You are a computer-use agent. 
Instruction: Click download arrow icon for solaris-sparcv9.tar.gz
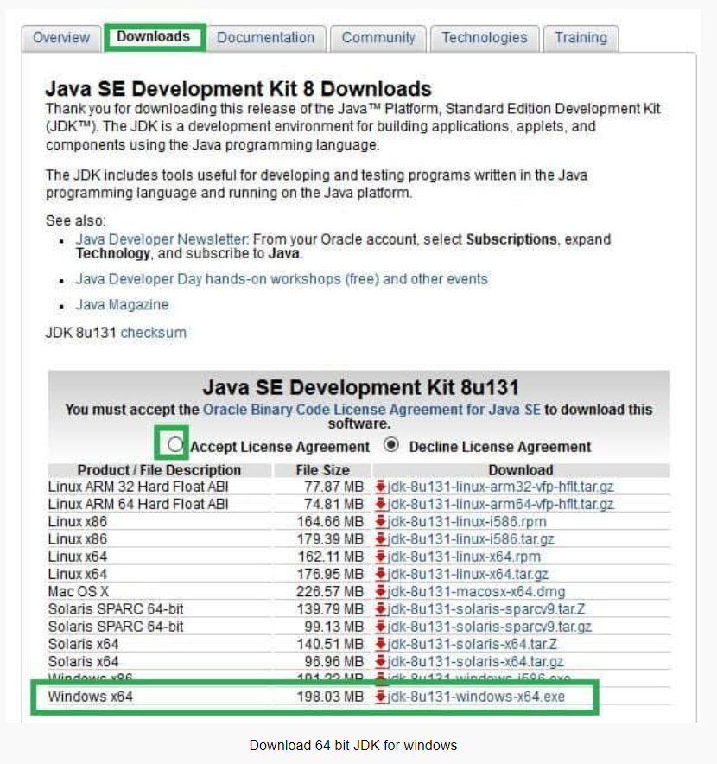click(x=380, y=627)
